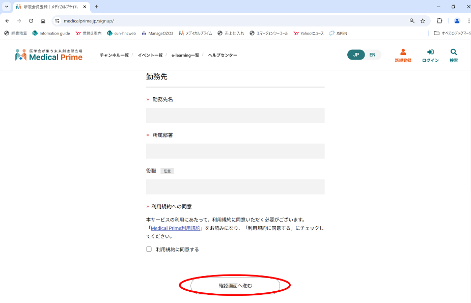
Task: Switch language to EN
Action: coord(372,55)
